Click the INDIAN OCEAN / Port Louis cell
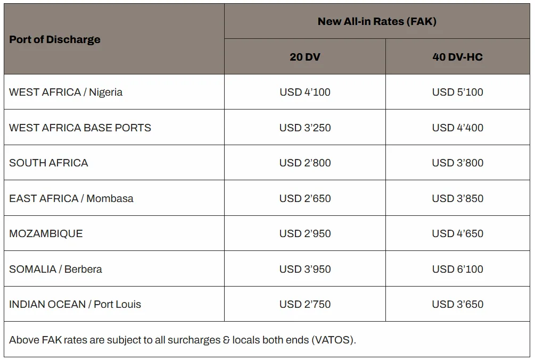This screenshot has height=361, width=535. coord(75,304)
